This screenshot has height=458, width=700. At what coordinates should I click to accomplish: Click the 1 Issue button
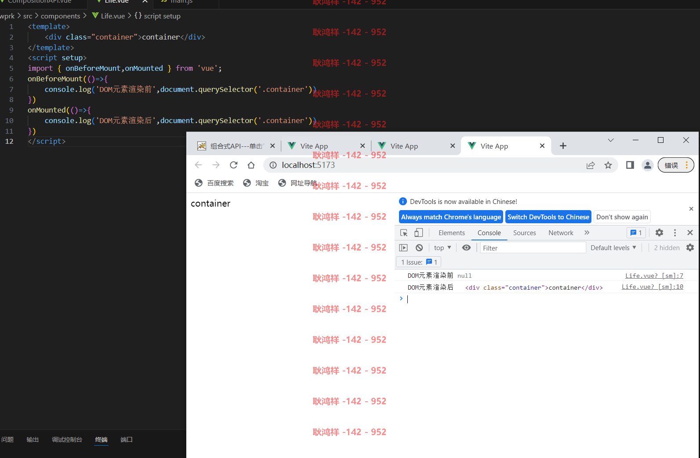[x=419, y=262]
